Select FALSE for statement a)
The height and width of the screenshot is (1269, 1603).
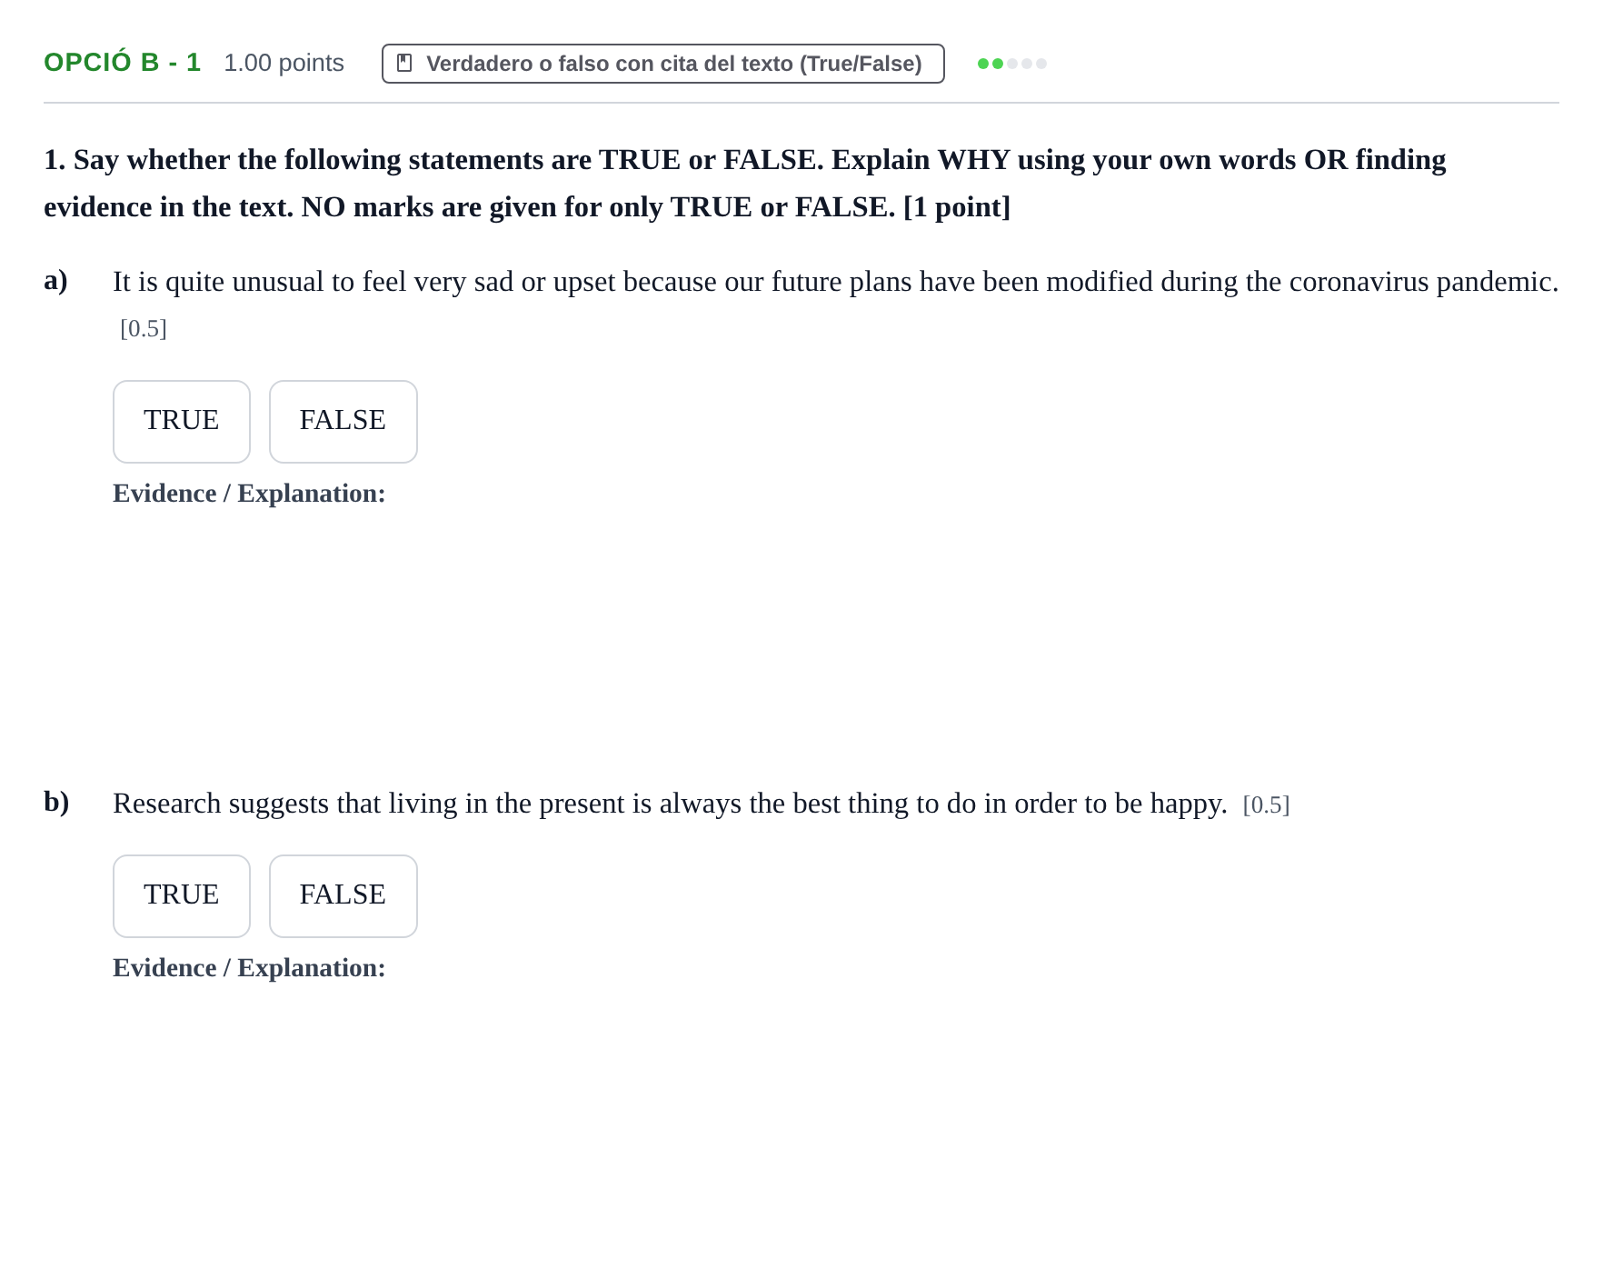pos(343,422)
